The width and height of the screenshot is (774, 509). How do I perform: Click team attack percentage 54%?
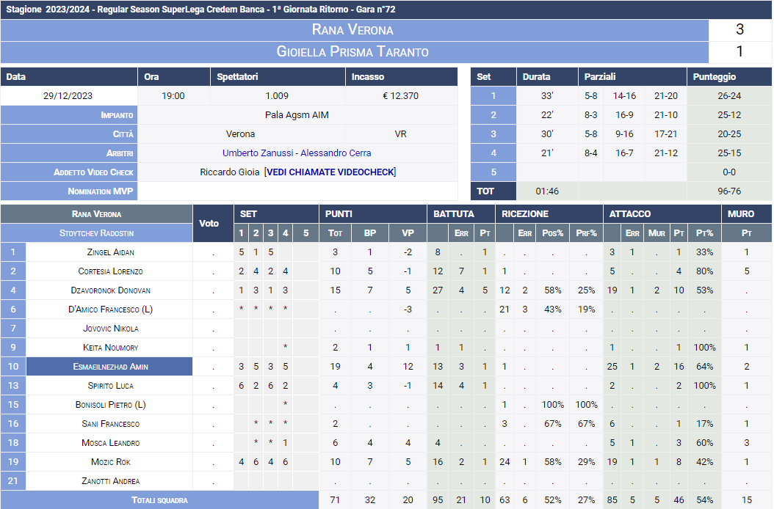point(704,500)
